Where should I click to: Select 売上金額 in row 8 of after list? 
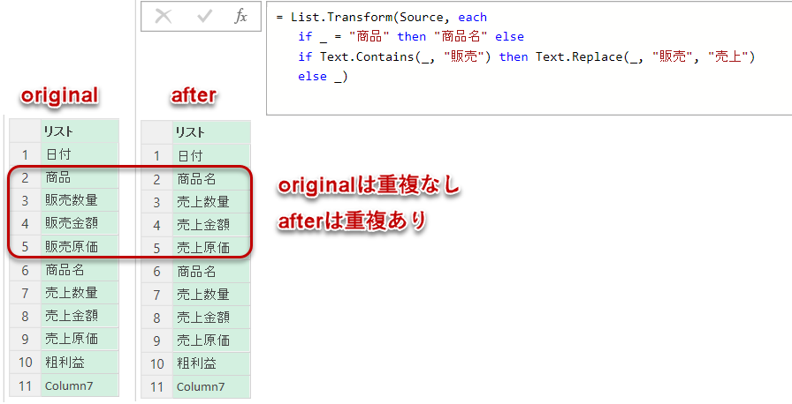211,318
